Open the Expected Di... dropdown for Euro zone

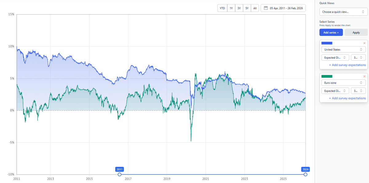(335, 91)
